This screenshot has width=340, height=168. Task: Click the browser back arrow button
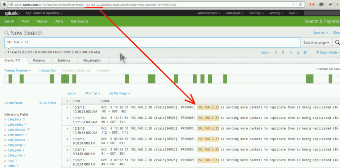[x=4, y=4]
